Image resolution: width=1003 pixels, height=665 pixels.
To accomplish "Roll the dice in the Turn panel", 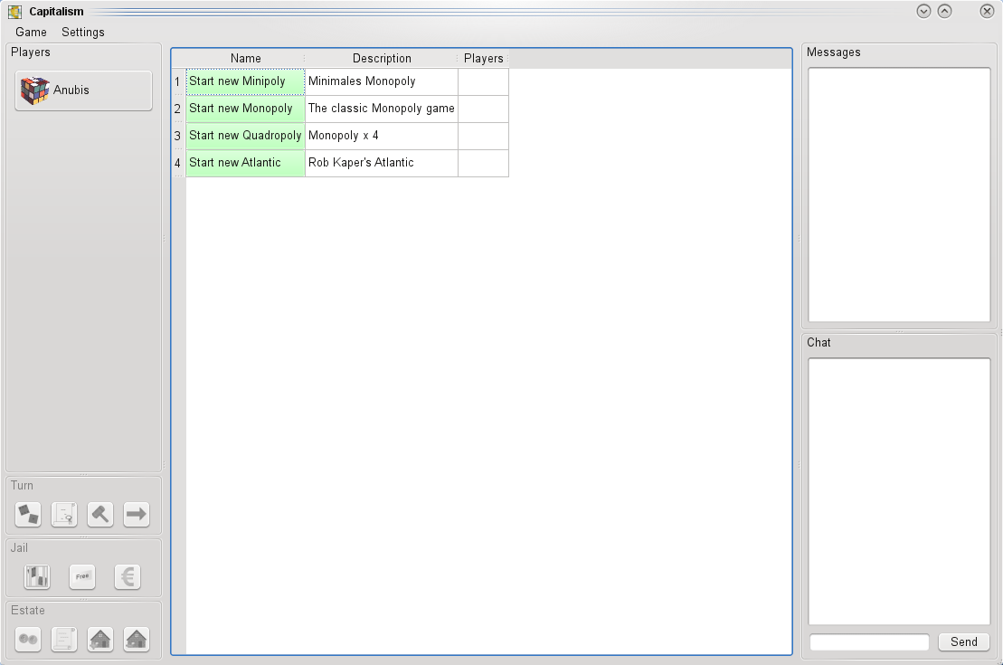I will (28, 514).
